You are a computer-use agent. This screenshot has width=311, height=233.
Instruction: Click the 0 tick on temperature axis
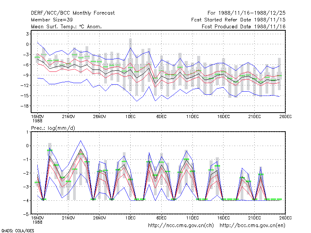27,44
